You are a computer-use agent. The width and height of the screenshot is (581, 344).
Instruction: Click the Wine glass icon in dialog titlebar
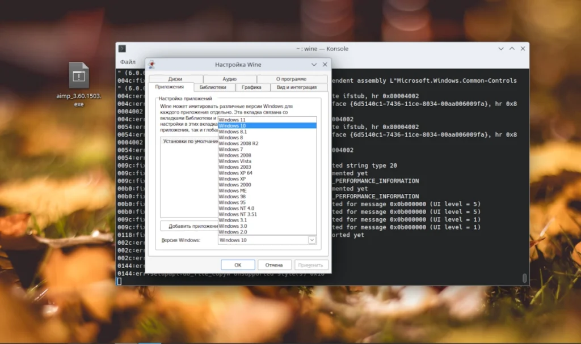[151, 65]
